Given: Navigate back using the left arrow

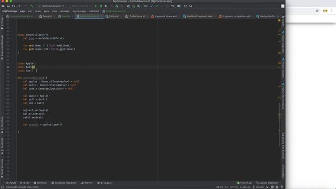Looking at the screenshot, I should (x=20, y=6).
